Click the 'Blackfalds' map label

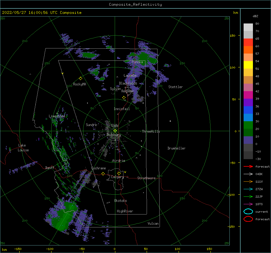128,83
